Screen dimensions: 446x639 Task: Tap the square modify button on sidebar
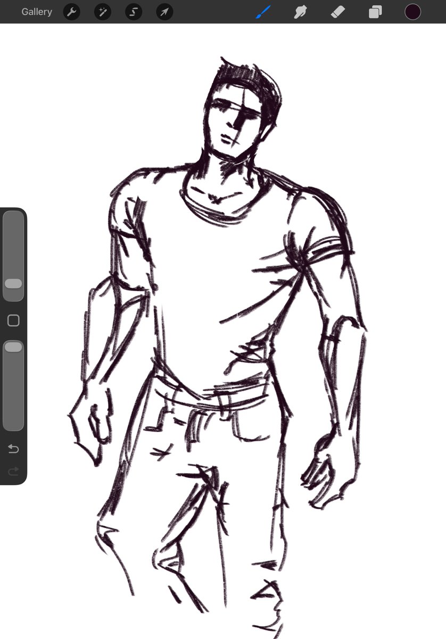(13, 320)
